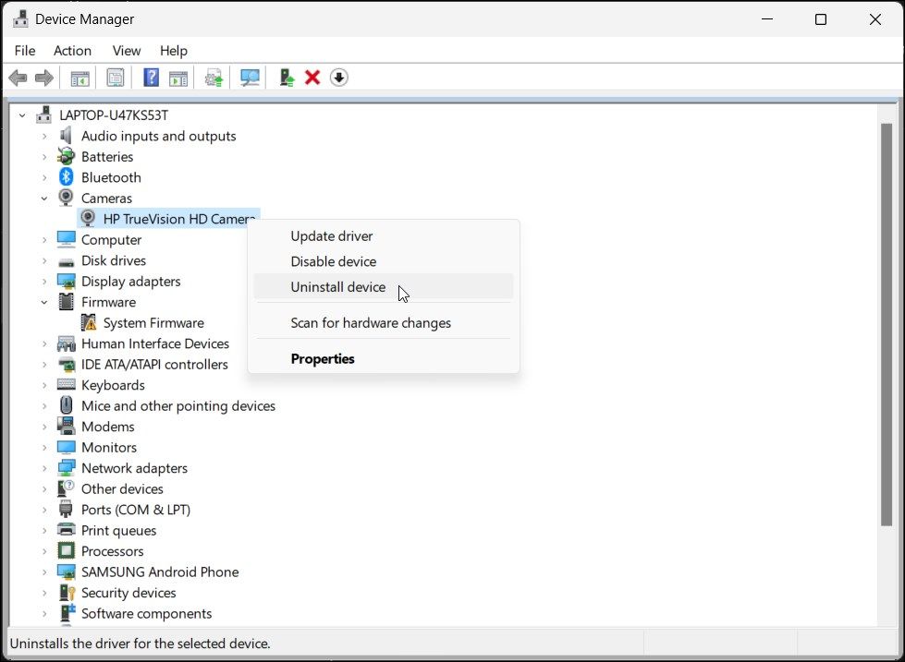Viewport: 905px width, 662px height.
Task: Click the red X uninstall device icon
Action: pyautogui.click(x=312, y=78)
